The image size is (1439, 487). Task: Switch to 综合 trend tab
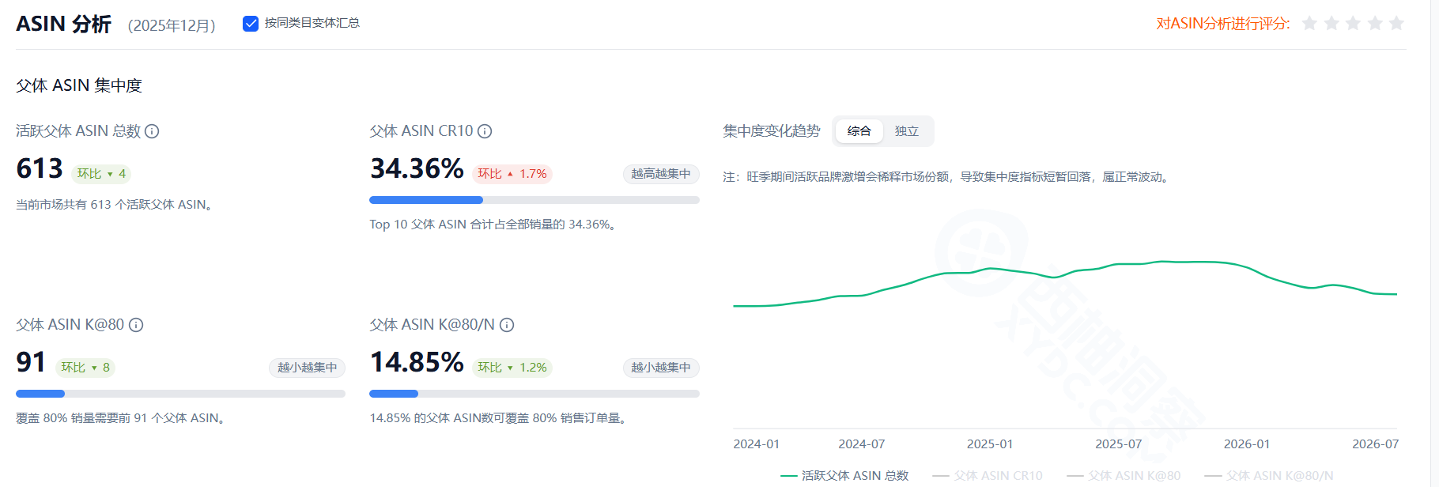click(x=859, y=131)
